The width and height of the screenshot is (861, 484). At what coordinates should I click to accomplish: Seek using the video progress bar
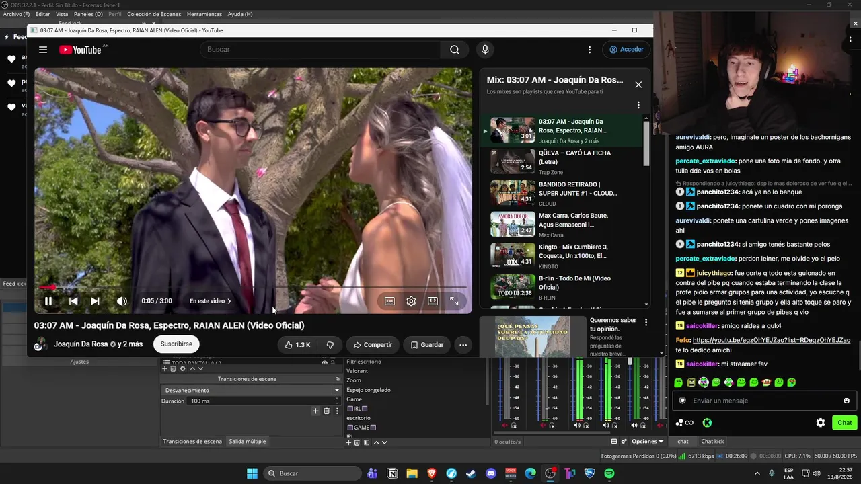(254, 288)
